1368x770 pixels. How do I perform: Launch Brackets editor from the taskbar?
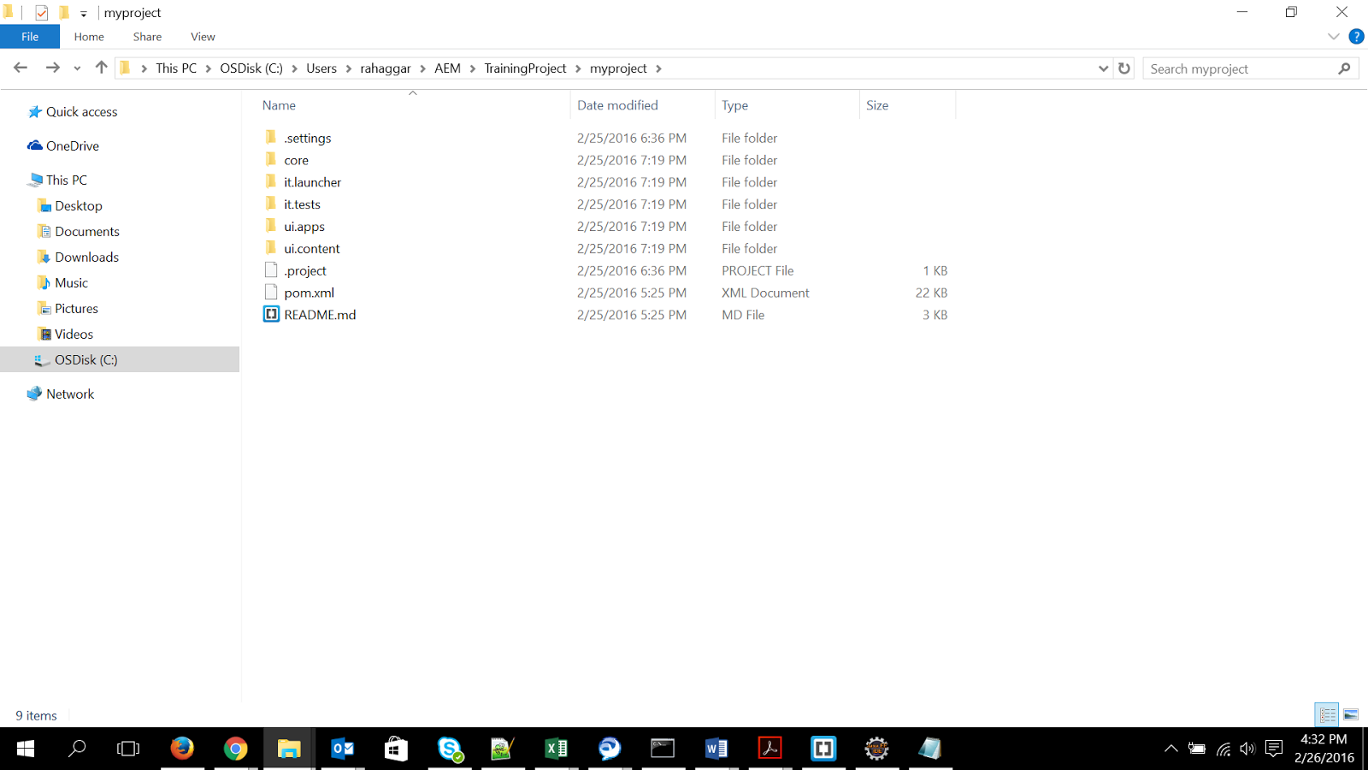823,749
